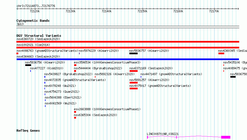Open esv2663888 (1000GenomesConsortiumPhase1) label

pos(107,109)
